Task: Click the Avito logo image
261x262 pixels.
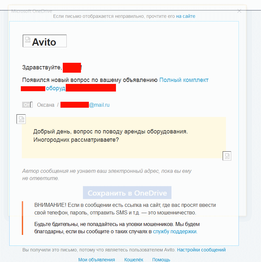Action: [x=45, y=41]
